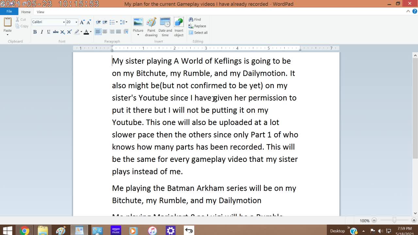Apply superscript formatting
Image resolution: width=418 pixels, height=235 pixels.
69,32
